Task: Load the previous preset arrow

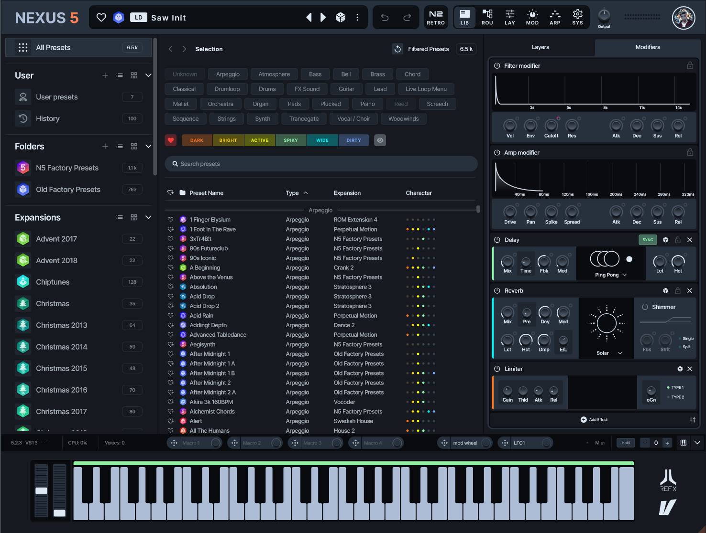Action: (x=309, y=18)
